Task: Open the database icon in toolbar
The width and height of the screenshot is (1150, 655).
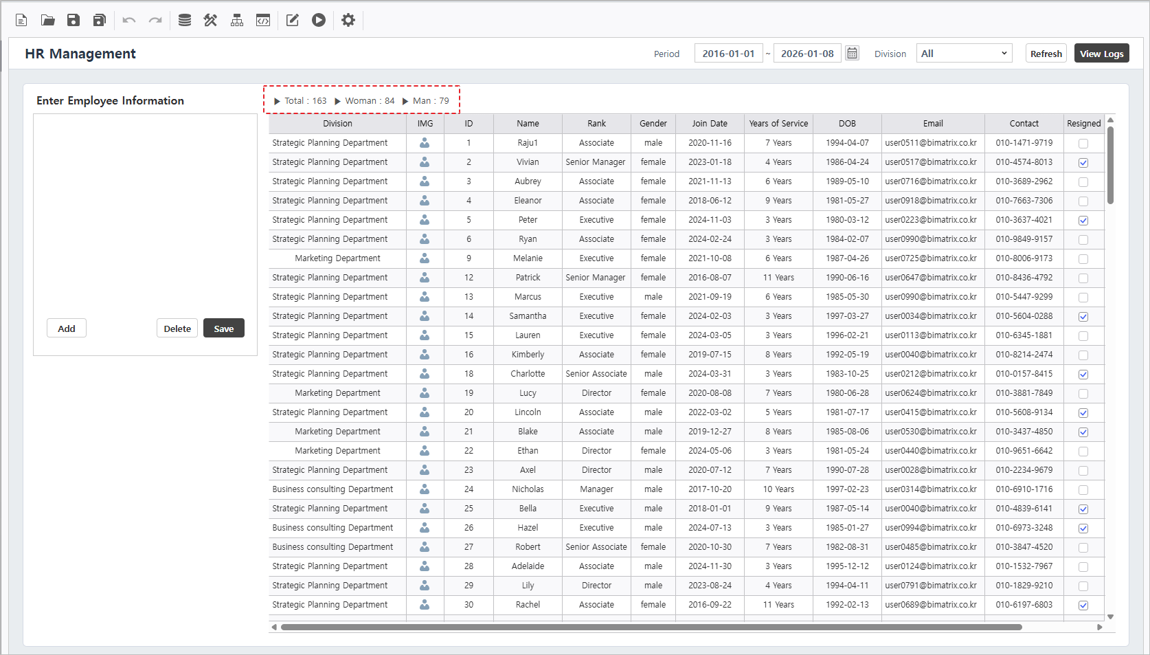Action: coord(184,20)
